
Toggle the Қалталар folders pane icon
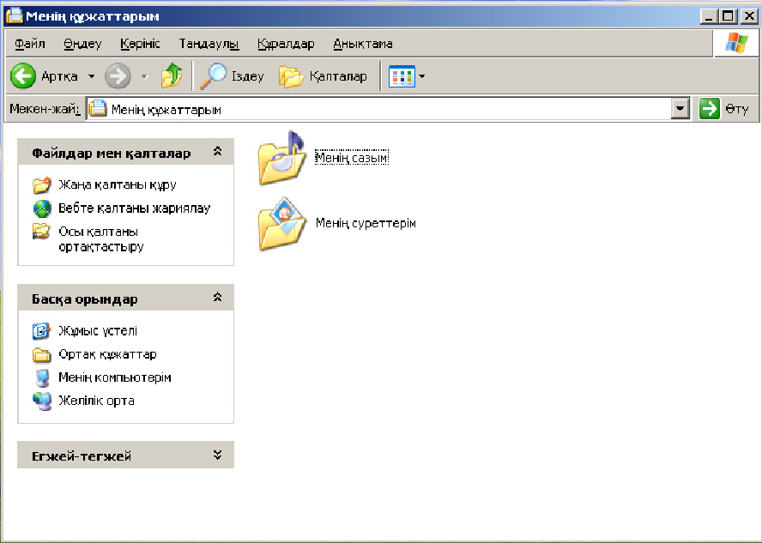click(x=291, y=76)
